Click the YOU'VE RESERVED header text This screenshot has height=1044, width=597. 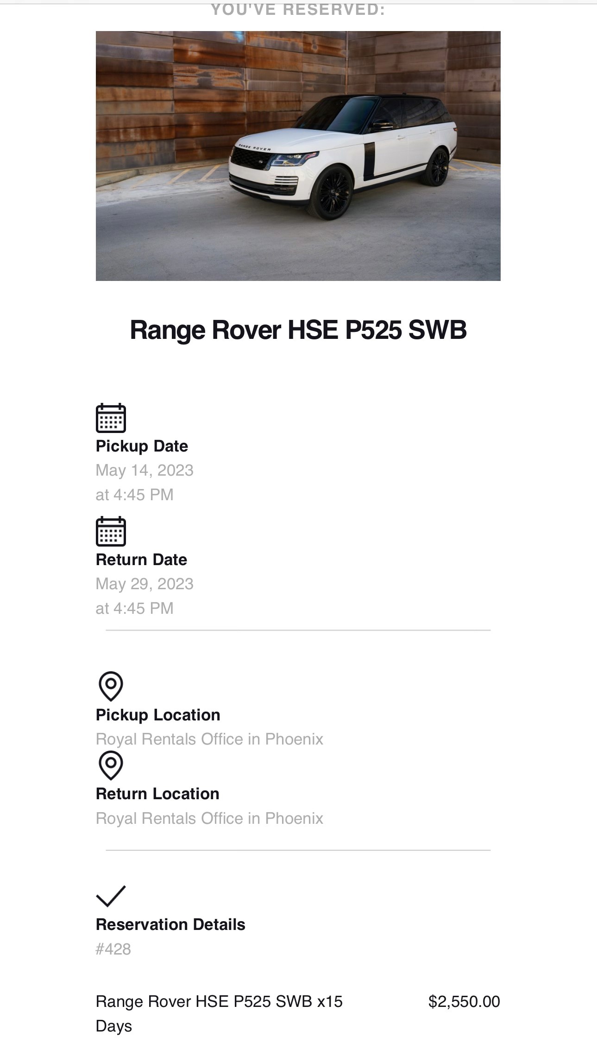(x=298, y=10)
